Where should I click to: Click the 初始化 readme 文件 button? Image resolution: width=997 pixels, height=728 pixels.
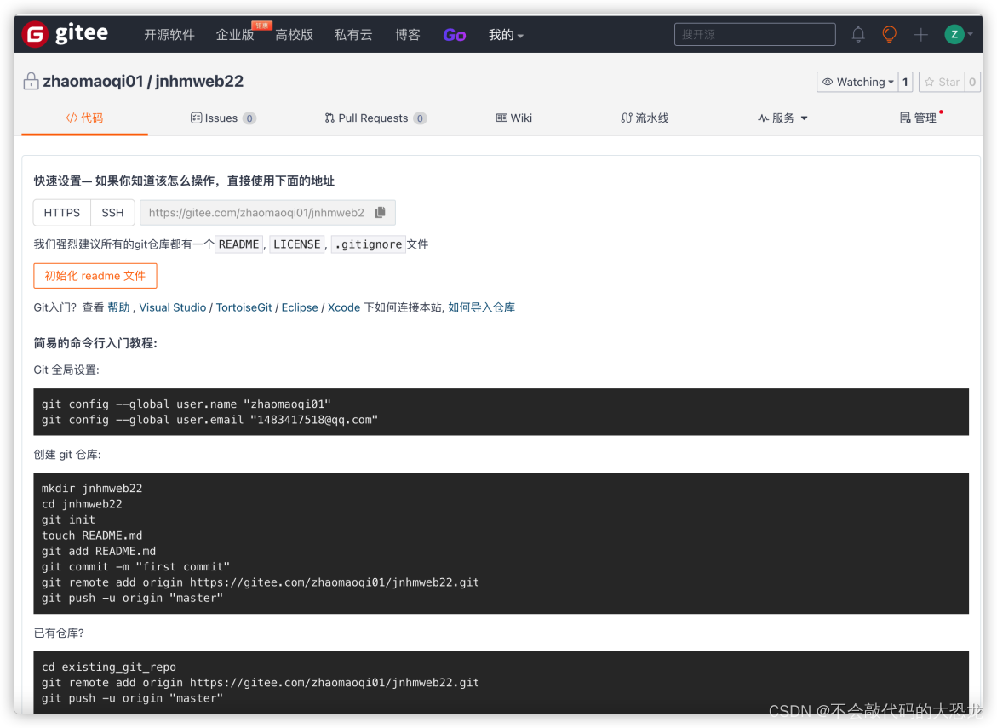(x=95, y=276)
